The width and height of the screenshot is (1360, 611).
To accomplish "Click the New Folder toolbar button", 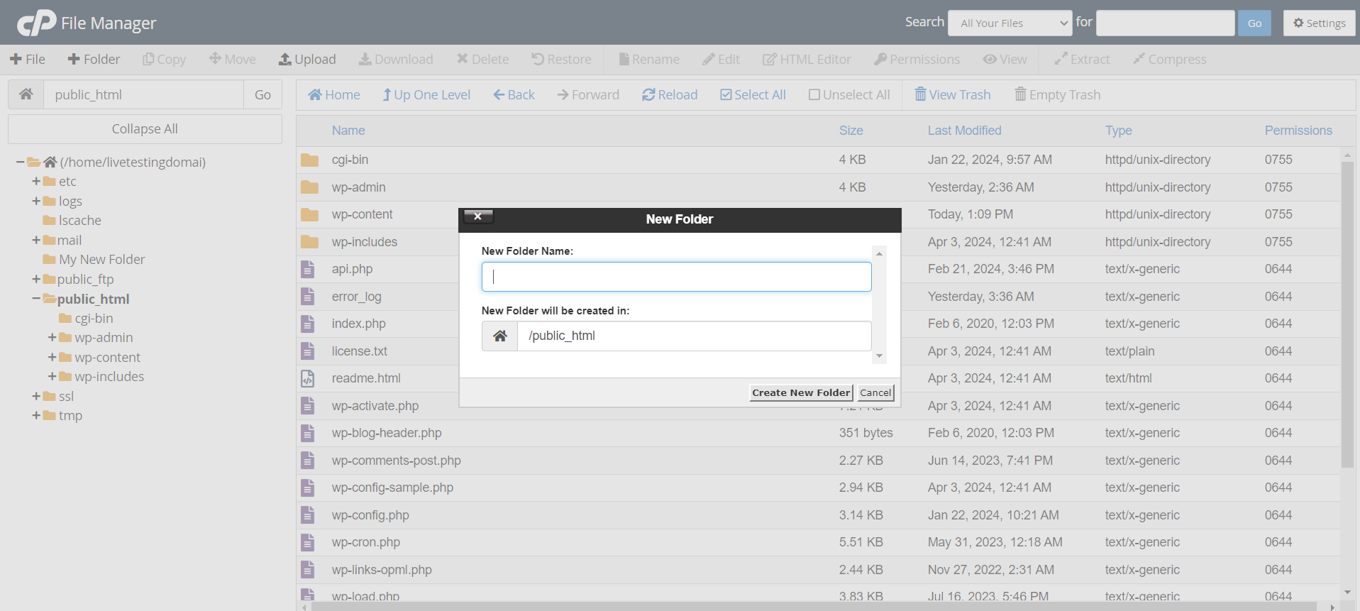I will pos(94,59).
